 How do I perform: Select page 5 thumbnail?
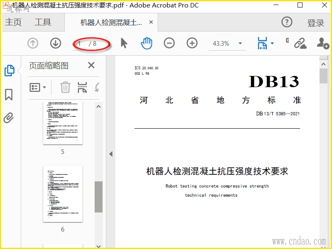[x=63, y=123]
